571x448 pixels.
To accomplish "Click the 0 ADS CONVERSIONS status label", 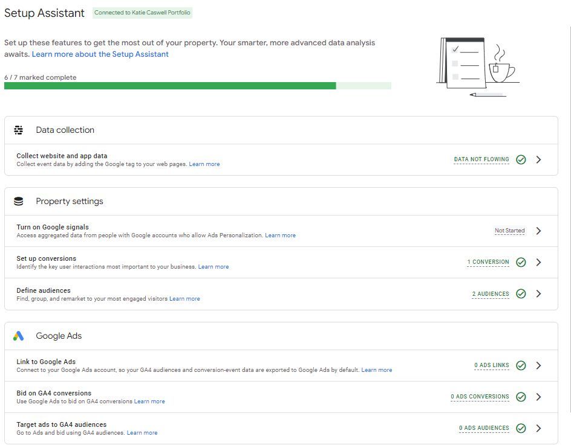I will (480, 396).
